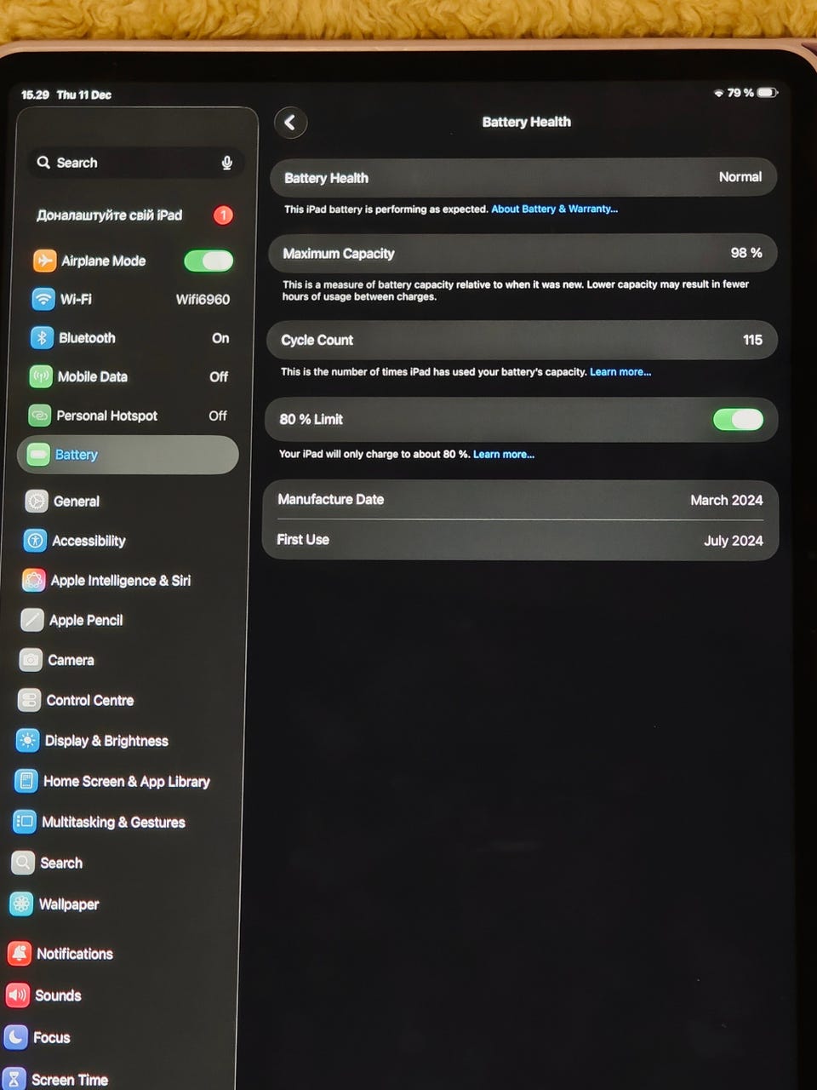Tap the 79 % battery percentage
817x1090 pixels.
(740, 92)
